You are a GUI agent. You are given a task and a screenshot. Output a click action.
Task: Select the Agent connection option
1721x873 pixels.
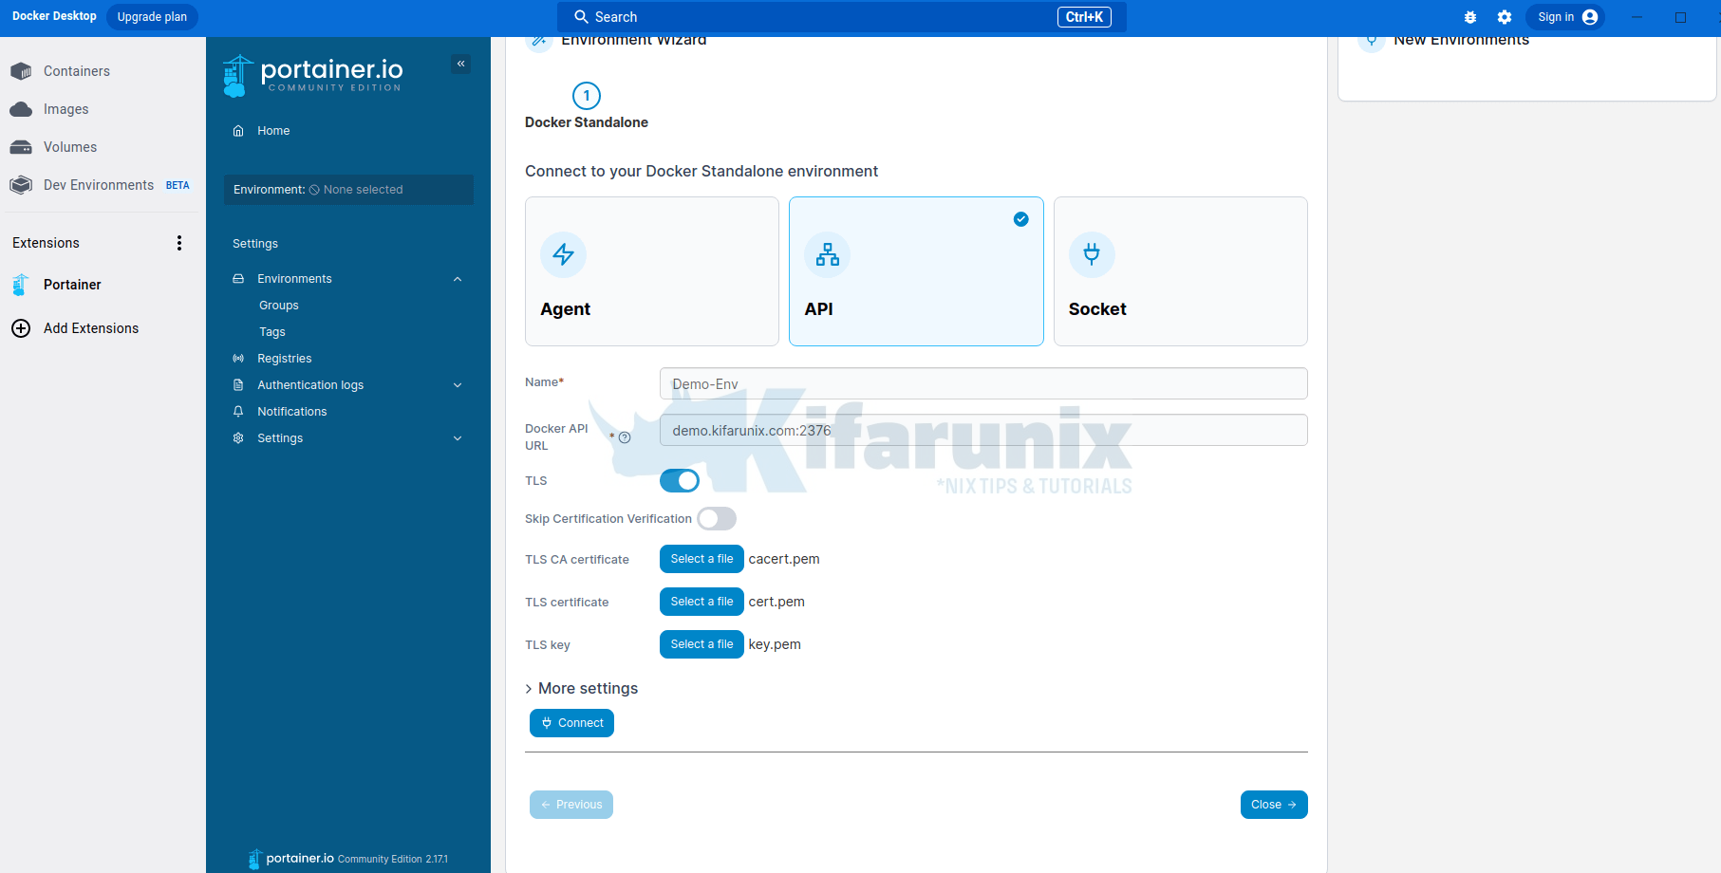pyautogui.click(x=652, y=271)
